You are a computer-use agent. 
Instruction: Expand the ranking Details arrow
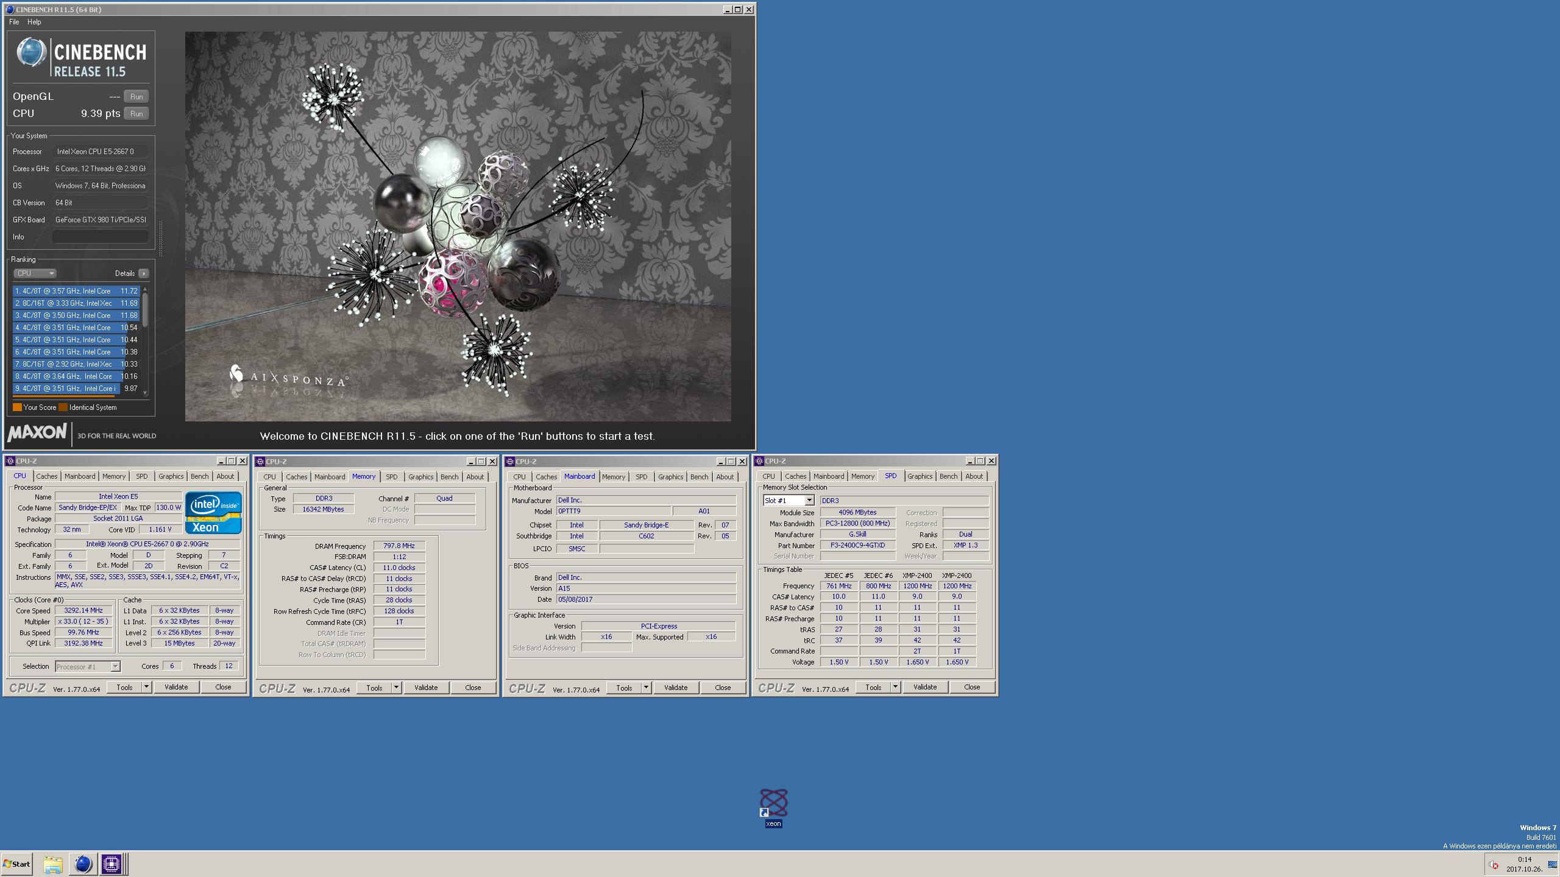[x=144, y=273]
